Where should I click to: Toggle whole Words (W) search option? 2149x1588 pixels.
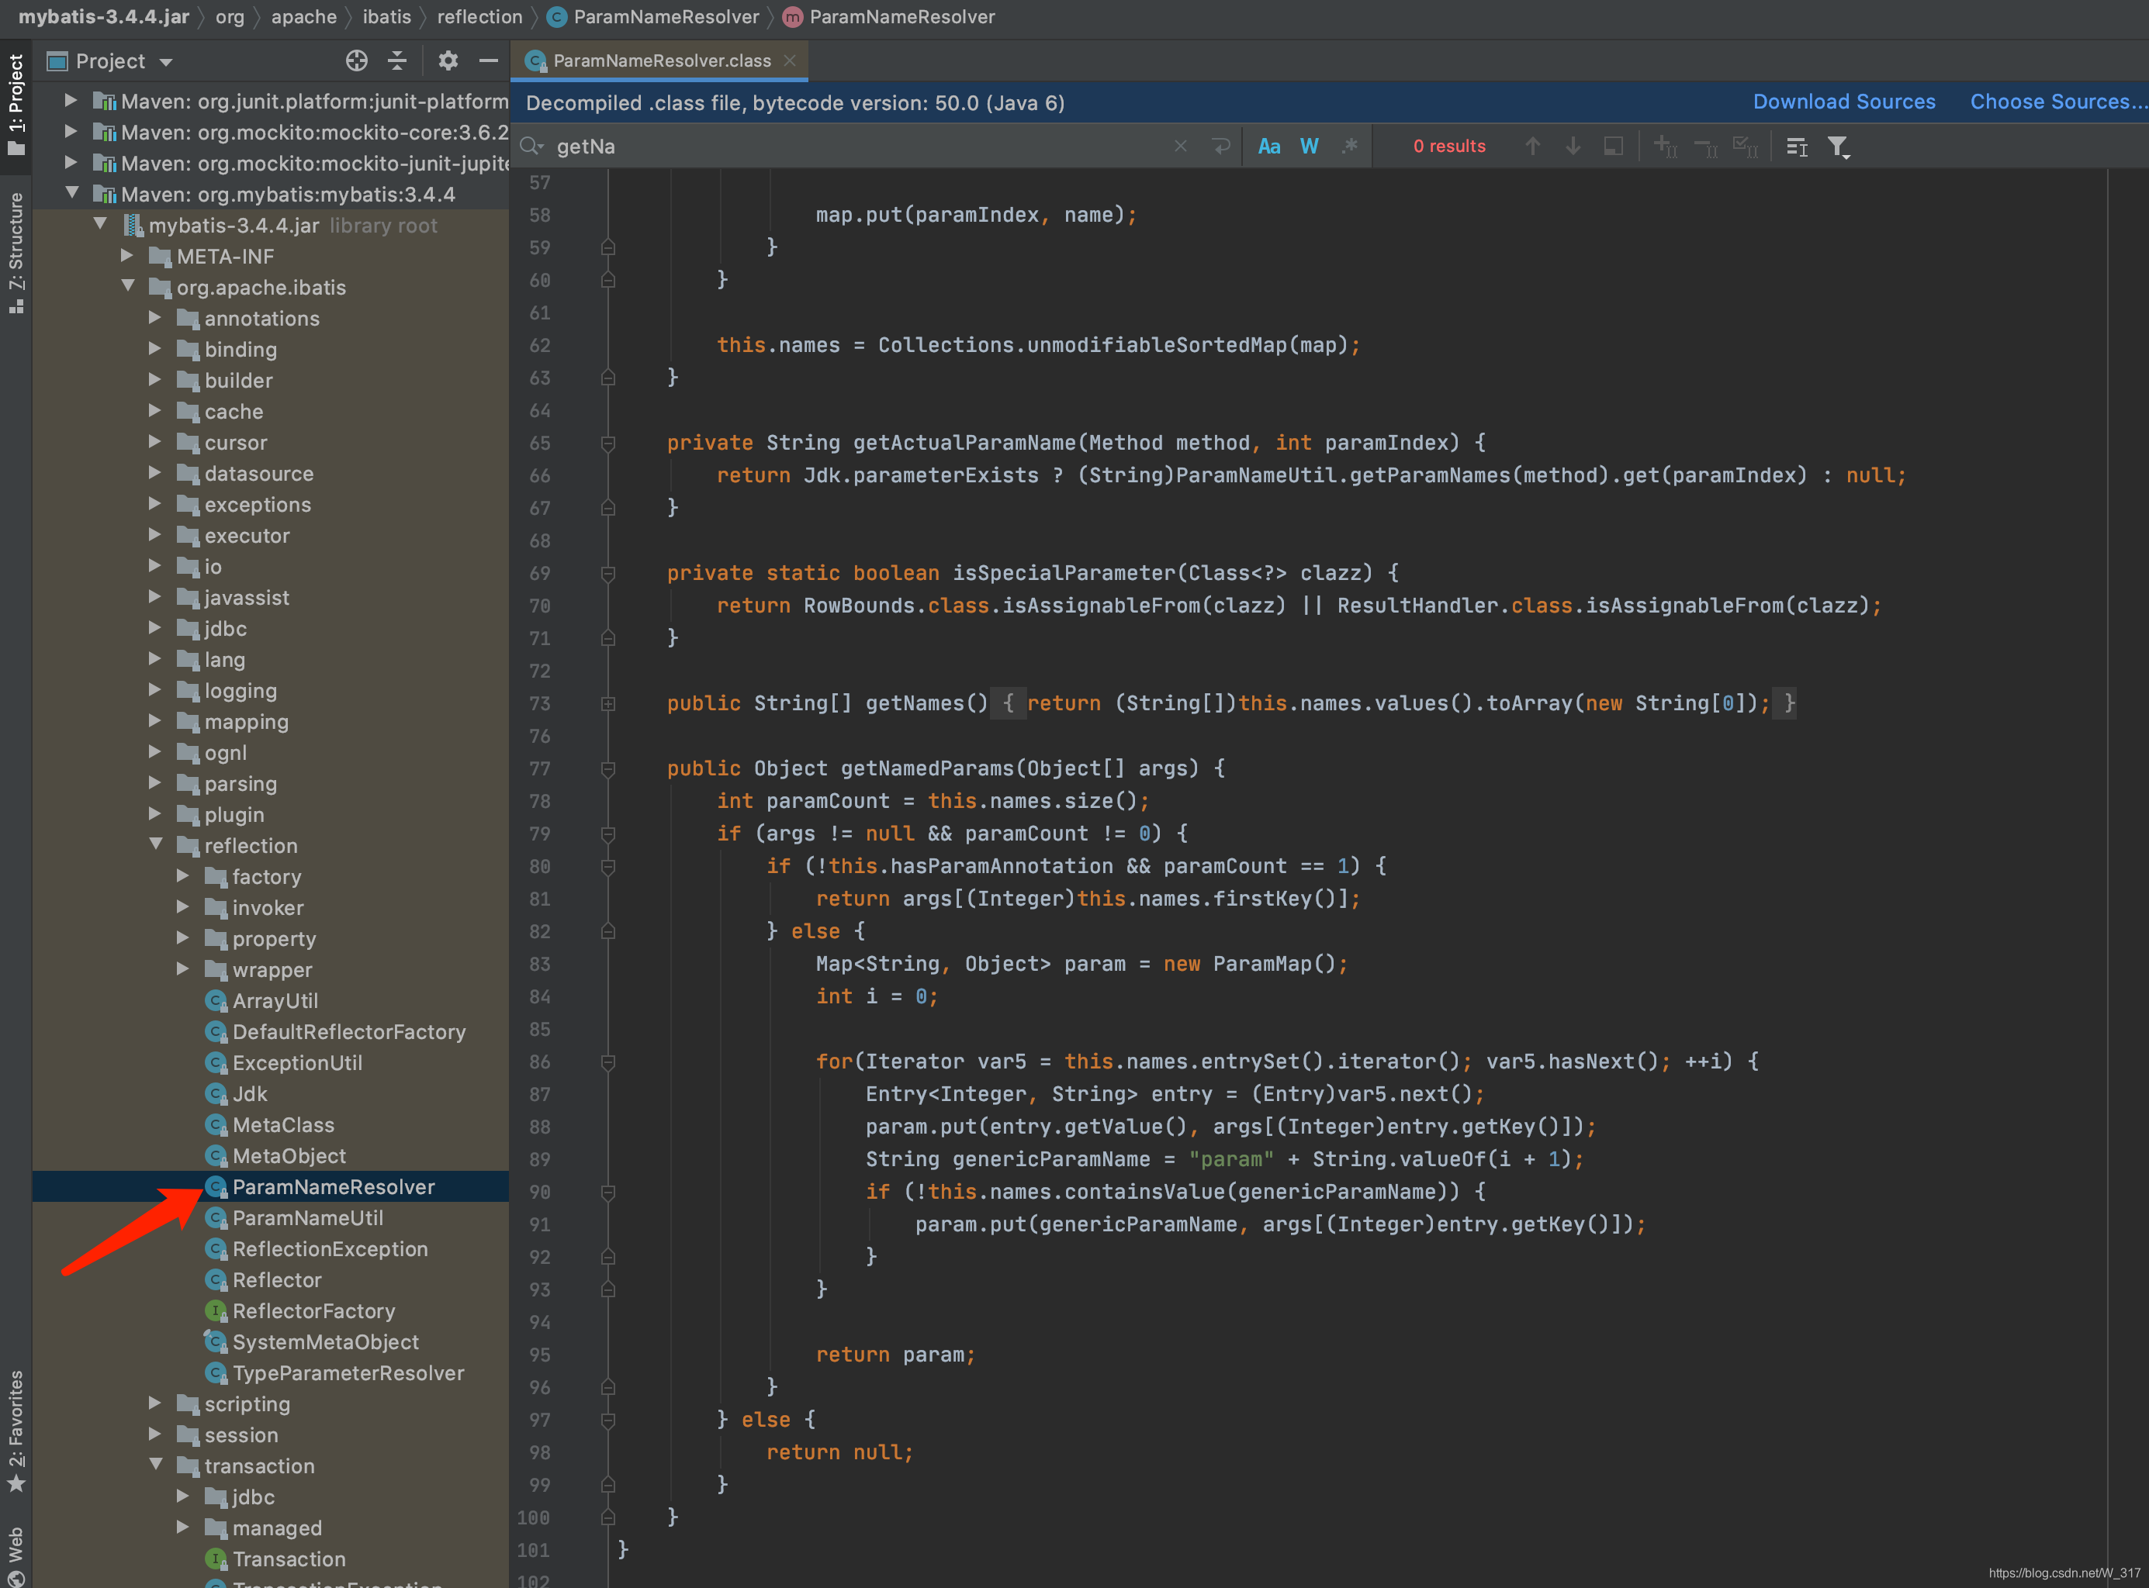1309,146
